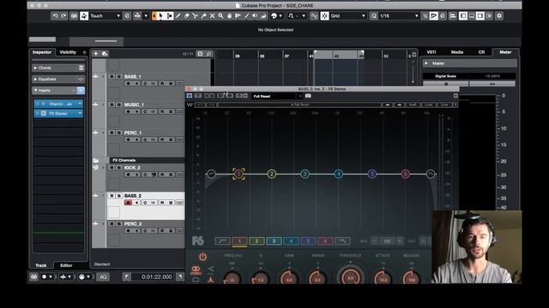The height and width of the screenshot is (308, 549).
Task: Select the Split scissors tool
Action: click(x=195, y=16)
